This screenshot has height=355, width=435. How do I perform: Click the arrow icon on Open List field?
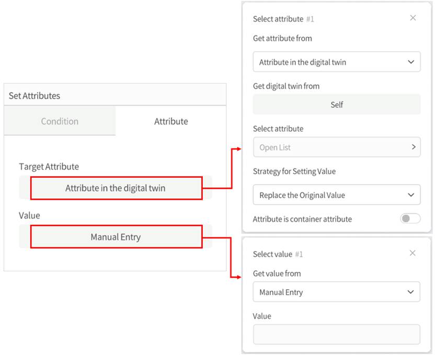pyautogui.click(x=413, y=147)
